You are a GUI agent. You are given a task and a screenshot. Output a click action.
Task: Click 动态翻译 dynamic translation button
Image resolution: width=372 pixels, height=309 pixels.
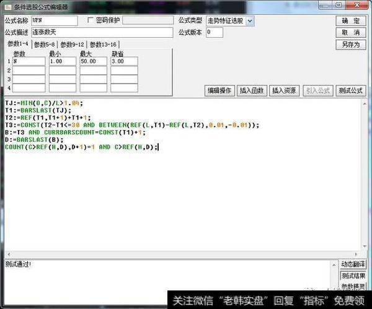pos(353,264)
